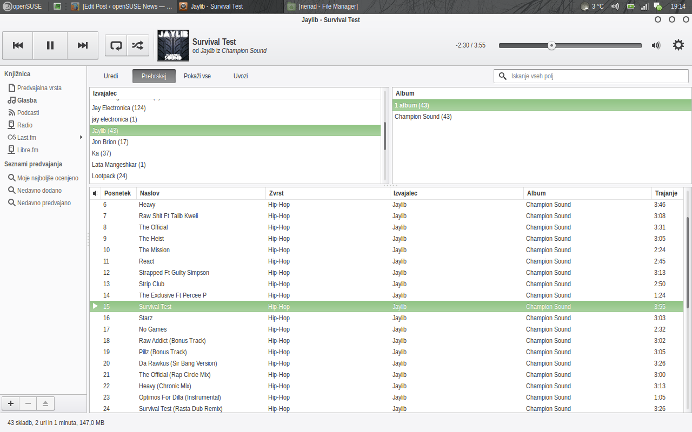
Task: Select the track No Games
Action: click(387, 329)
